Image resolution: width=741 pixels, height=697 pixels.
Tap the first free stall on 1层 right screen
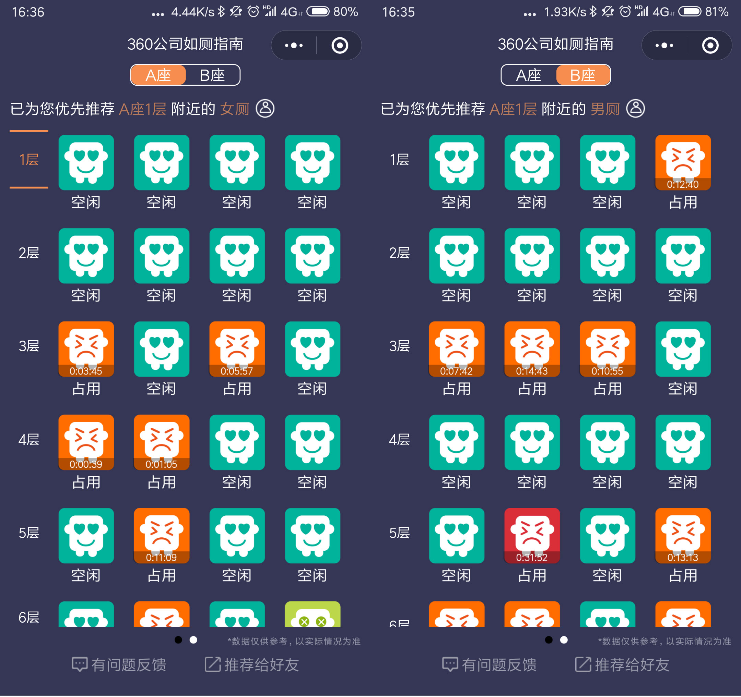coord(457,162)
